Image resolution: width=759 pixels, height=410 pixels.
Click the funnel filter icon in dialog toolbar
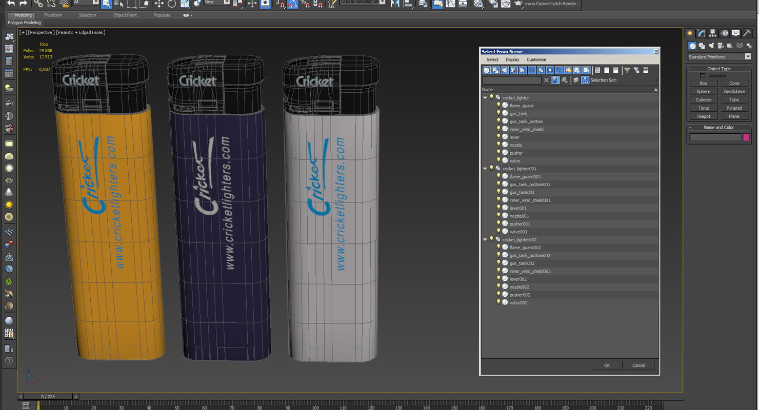pyautogui.click(x=627, y=70)
